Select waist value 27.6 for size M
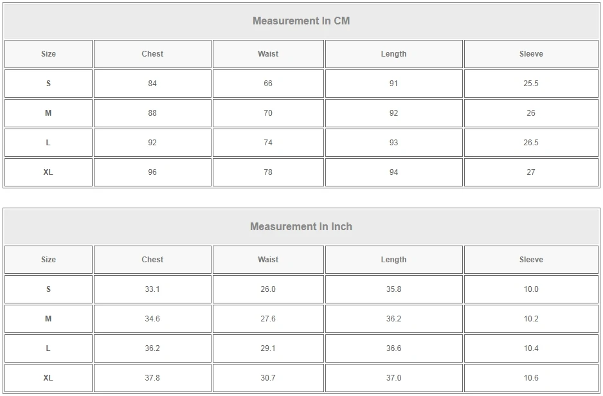 click(x=268, y=319)
